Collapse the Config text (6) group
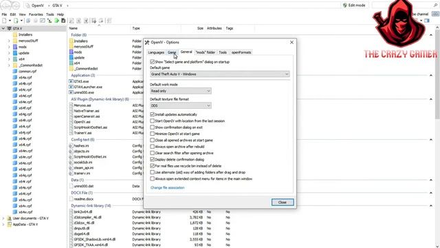 431,140
